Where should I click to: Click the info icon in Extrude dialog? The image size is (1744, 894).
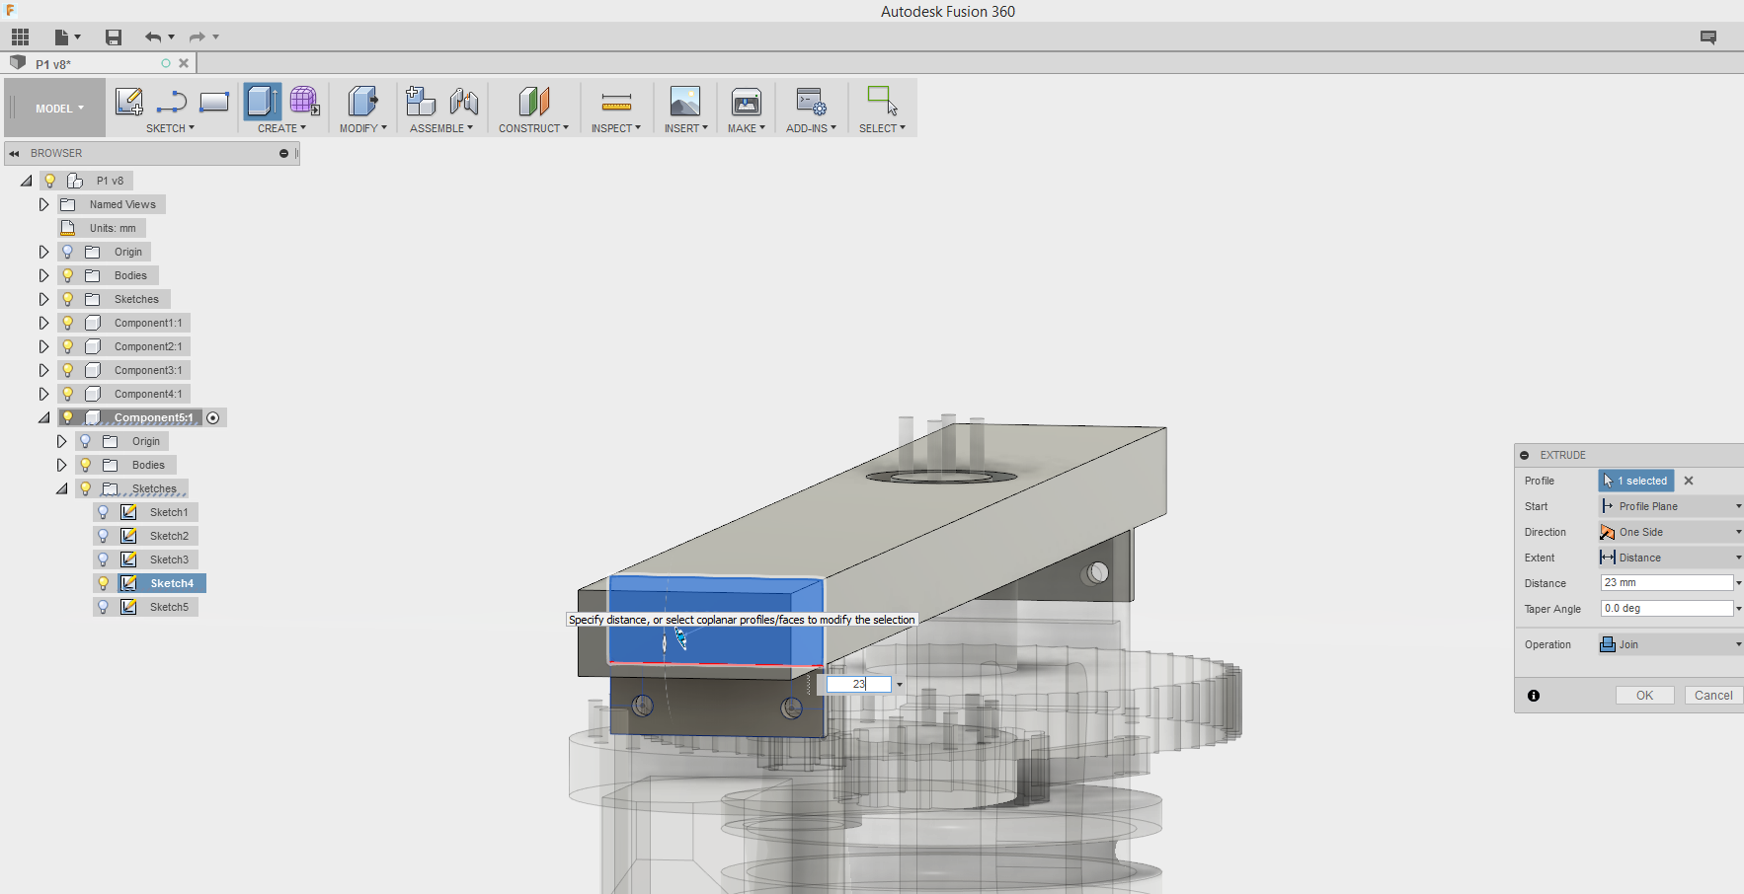click(1534, 696)
